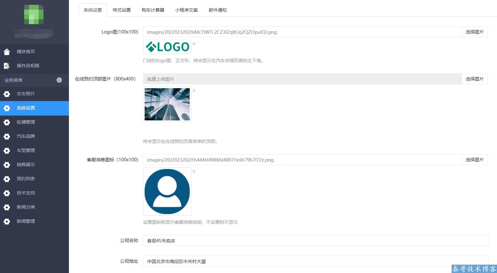
Task: Click the document icon beside 操作员权限
Action: click(x=7, y=66)
